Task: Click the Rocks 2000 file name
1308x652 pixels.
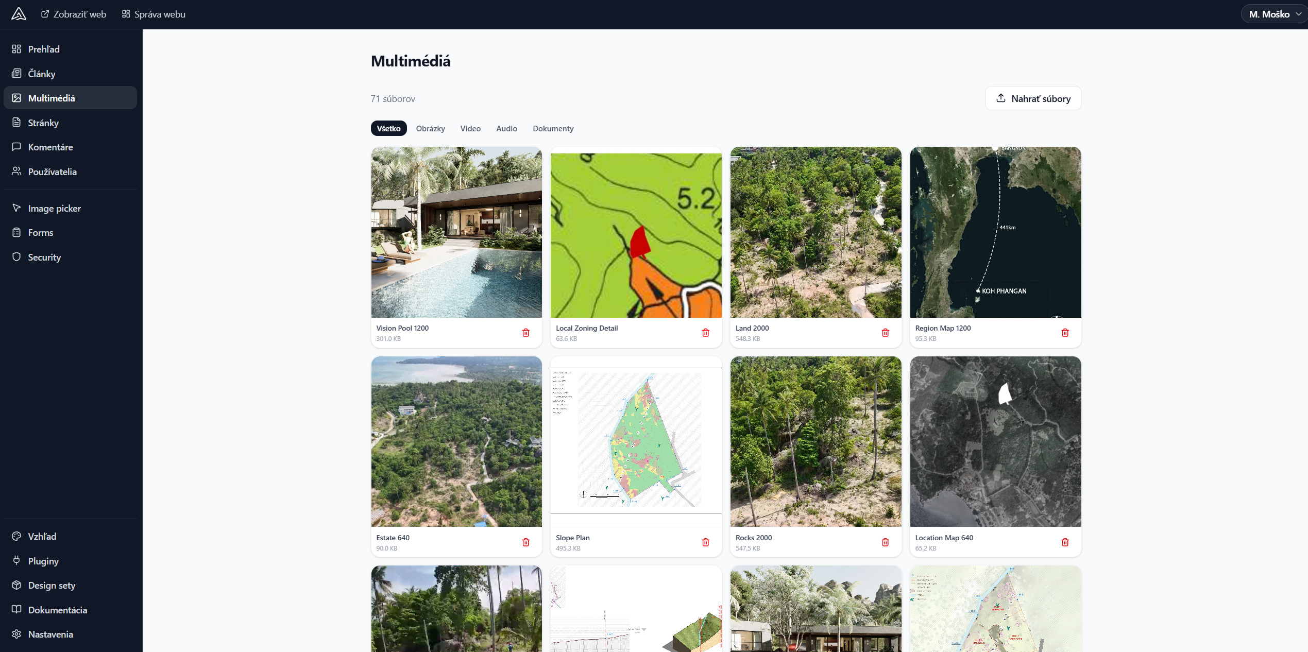Action: 754,538
